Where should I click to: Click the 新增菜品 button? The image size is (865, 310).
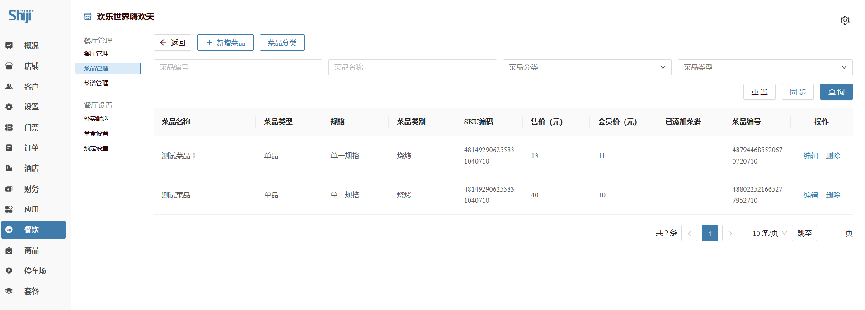[225, 42]
